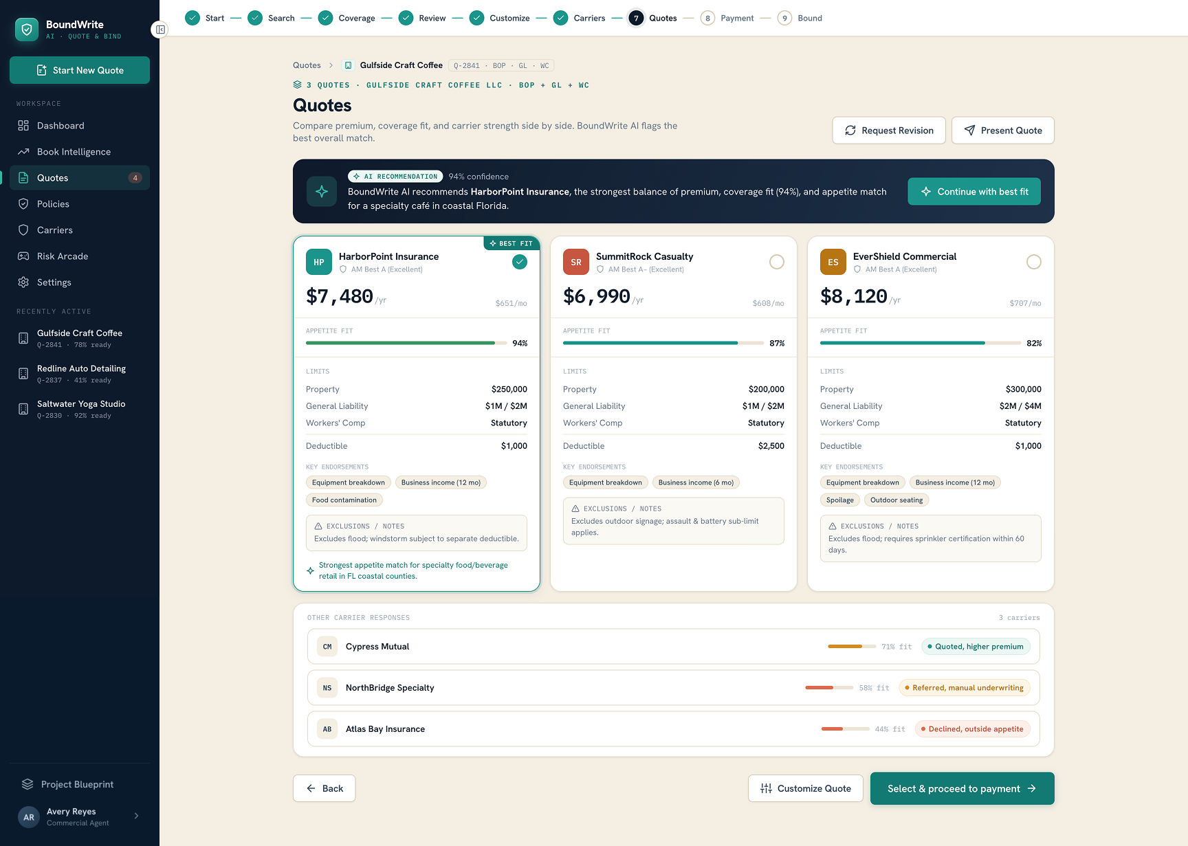Click Referred, manual underwriting status pill

pos(964,688)
